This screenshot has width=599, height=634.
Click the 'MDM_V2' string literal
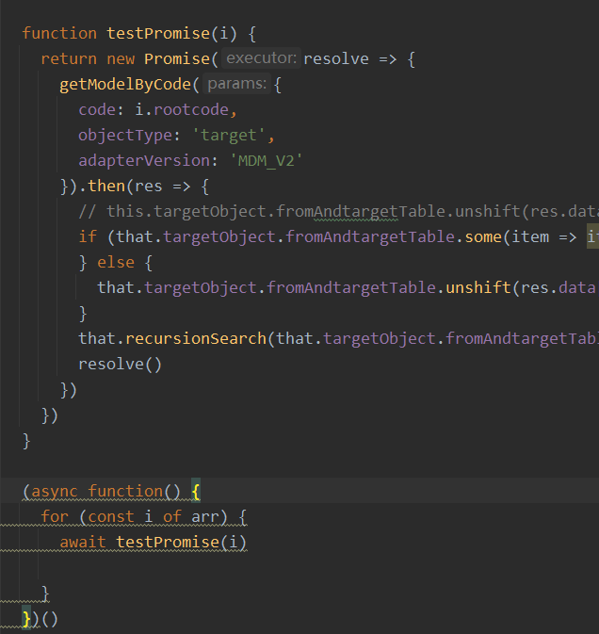coord(266,161)
